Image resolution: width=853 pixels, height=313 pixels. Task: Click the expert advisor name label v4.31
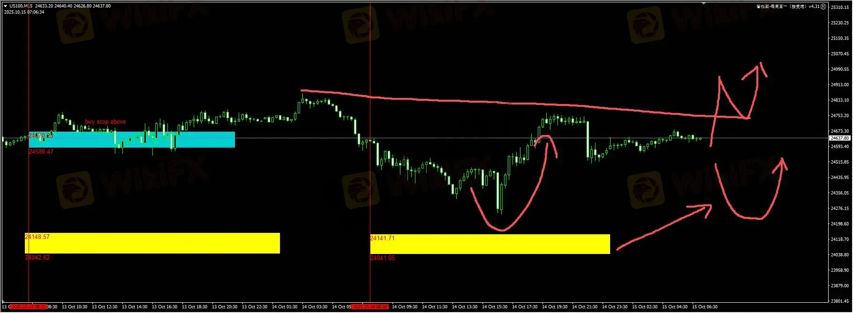tap(788, 7)
